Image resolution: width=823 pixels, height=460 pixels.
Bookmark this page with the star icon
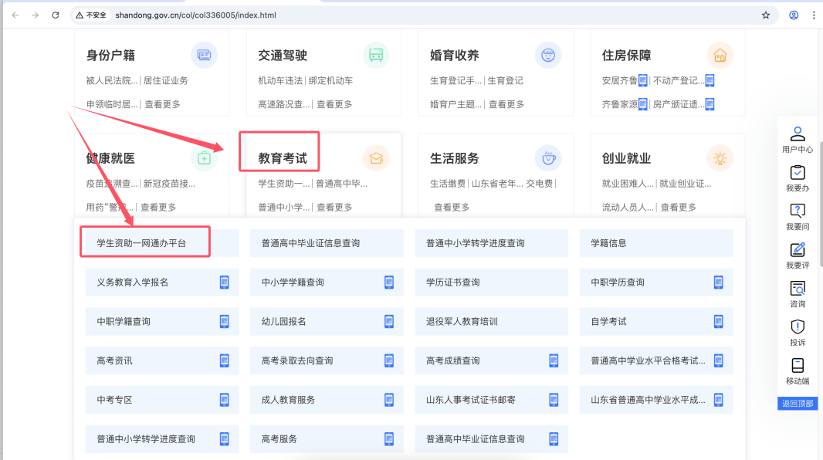click(x=766, y=15)
